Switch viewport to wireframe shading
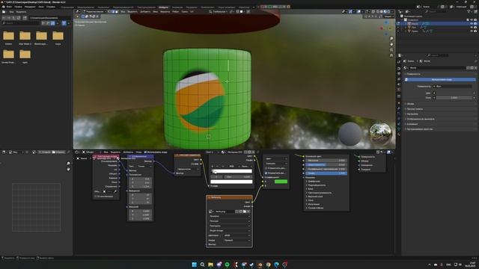 coord(377,12)
